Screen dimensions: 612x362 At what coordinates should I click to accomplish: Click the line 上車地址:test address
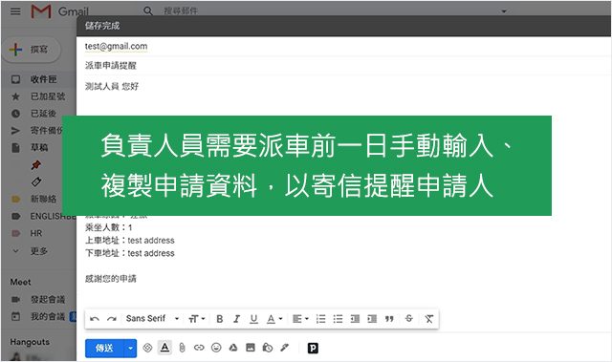[130, 241]
